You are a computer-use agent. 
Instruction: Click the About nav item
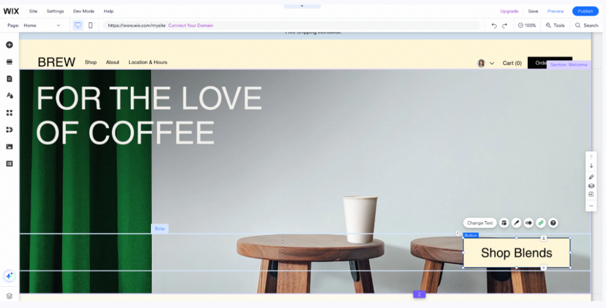(112, 62)
